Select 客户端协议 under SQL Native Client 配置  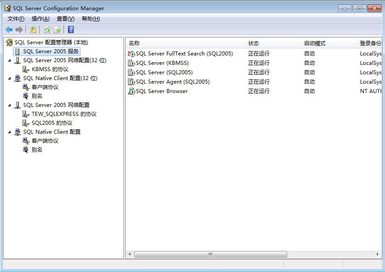45,141
